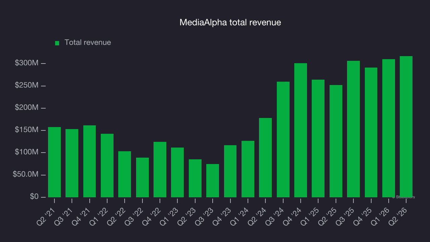430x242 pixels.
Task: Select the "MediaAlpha total revenue" chart title
Action: pos(230,23)
